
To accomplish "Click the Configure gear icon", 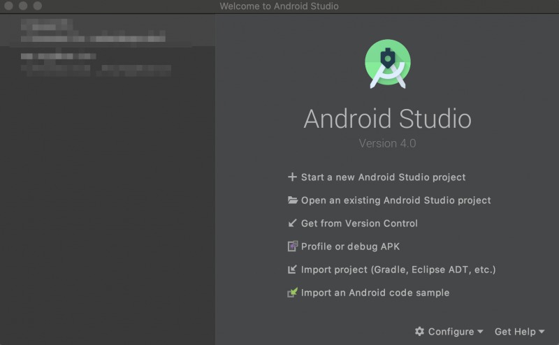I will point(420,332).
